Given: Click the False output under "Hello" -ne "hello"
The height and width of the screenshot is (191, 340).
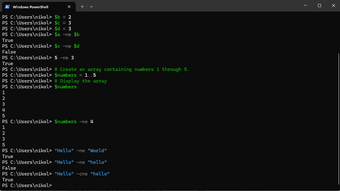Looking at the screenshot, I should click(x=9, y=168).
